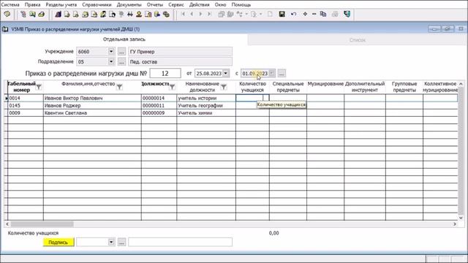This screenshot has height=263, width=468.
Task: Click the horizontal scrollbar right arrow
Action: (455, 224)
